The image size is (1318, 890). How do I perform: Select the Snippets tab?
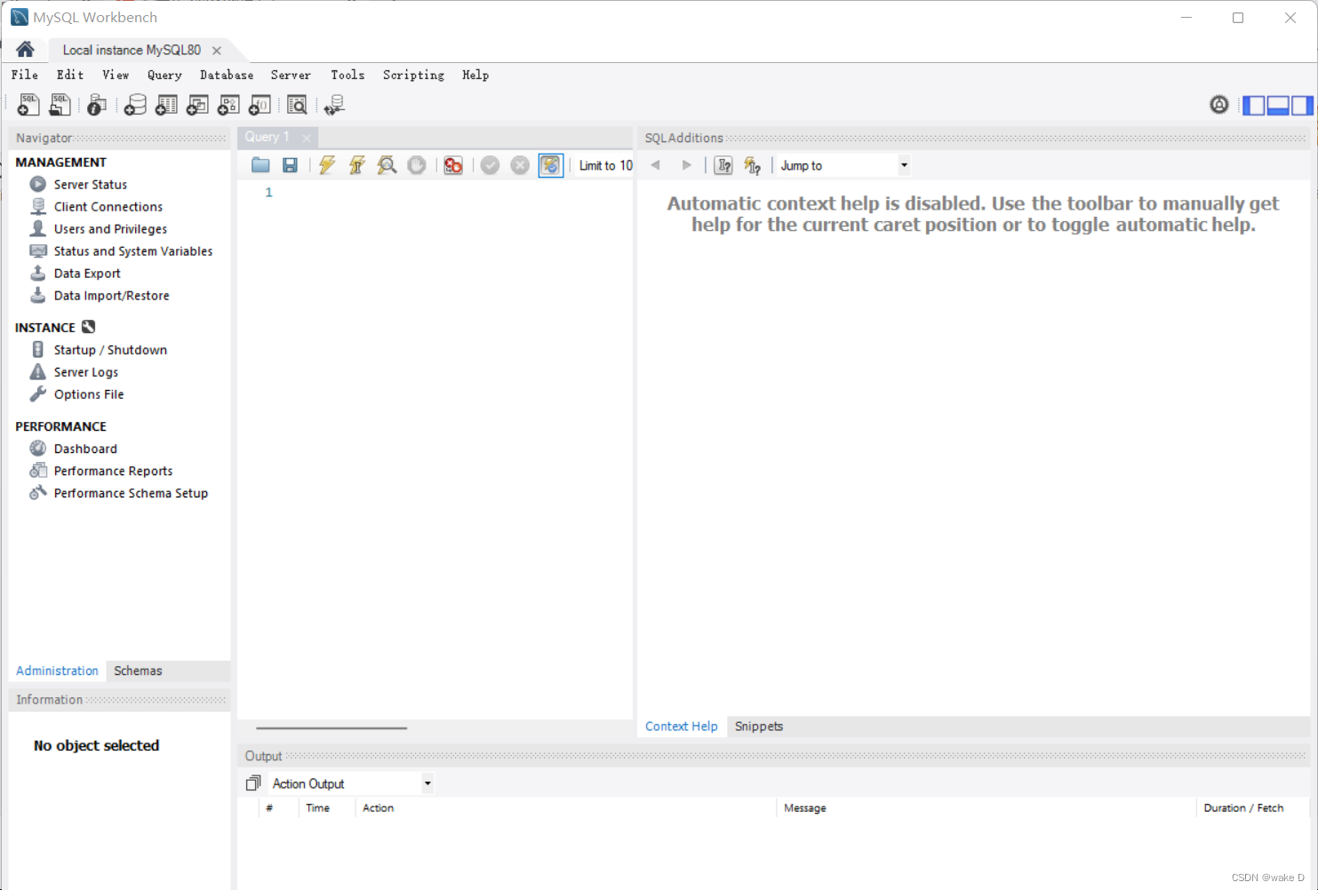point(759,727)
